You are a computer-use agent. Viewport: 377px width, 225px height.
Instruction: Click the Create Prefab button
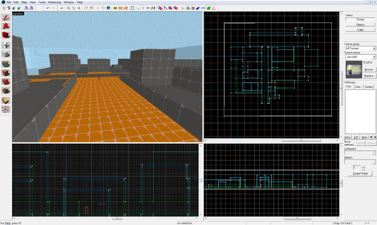click(x=360, y=174)
